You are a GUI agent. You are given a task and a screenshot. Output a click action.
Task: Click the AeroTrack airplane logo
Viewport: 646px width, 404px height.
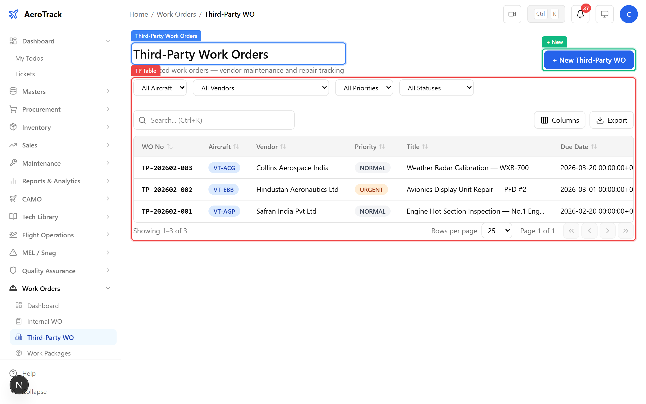coord(14,14)
